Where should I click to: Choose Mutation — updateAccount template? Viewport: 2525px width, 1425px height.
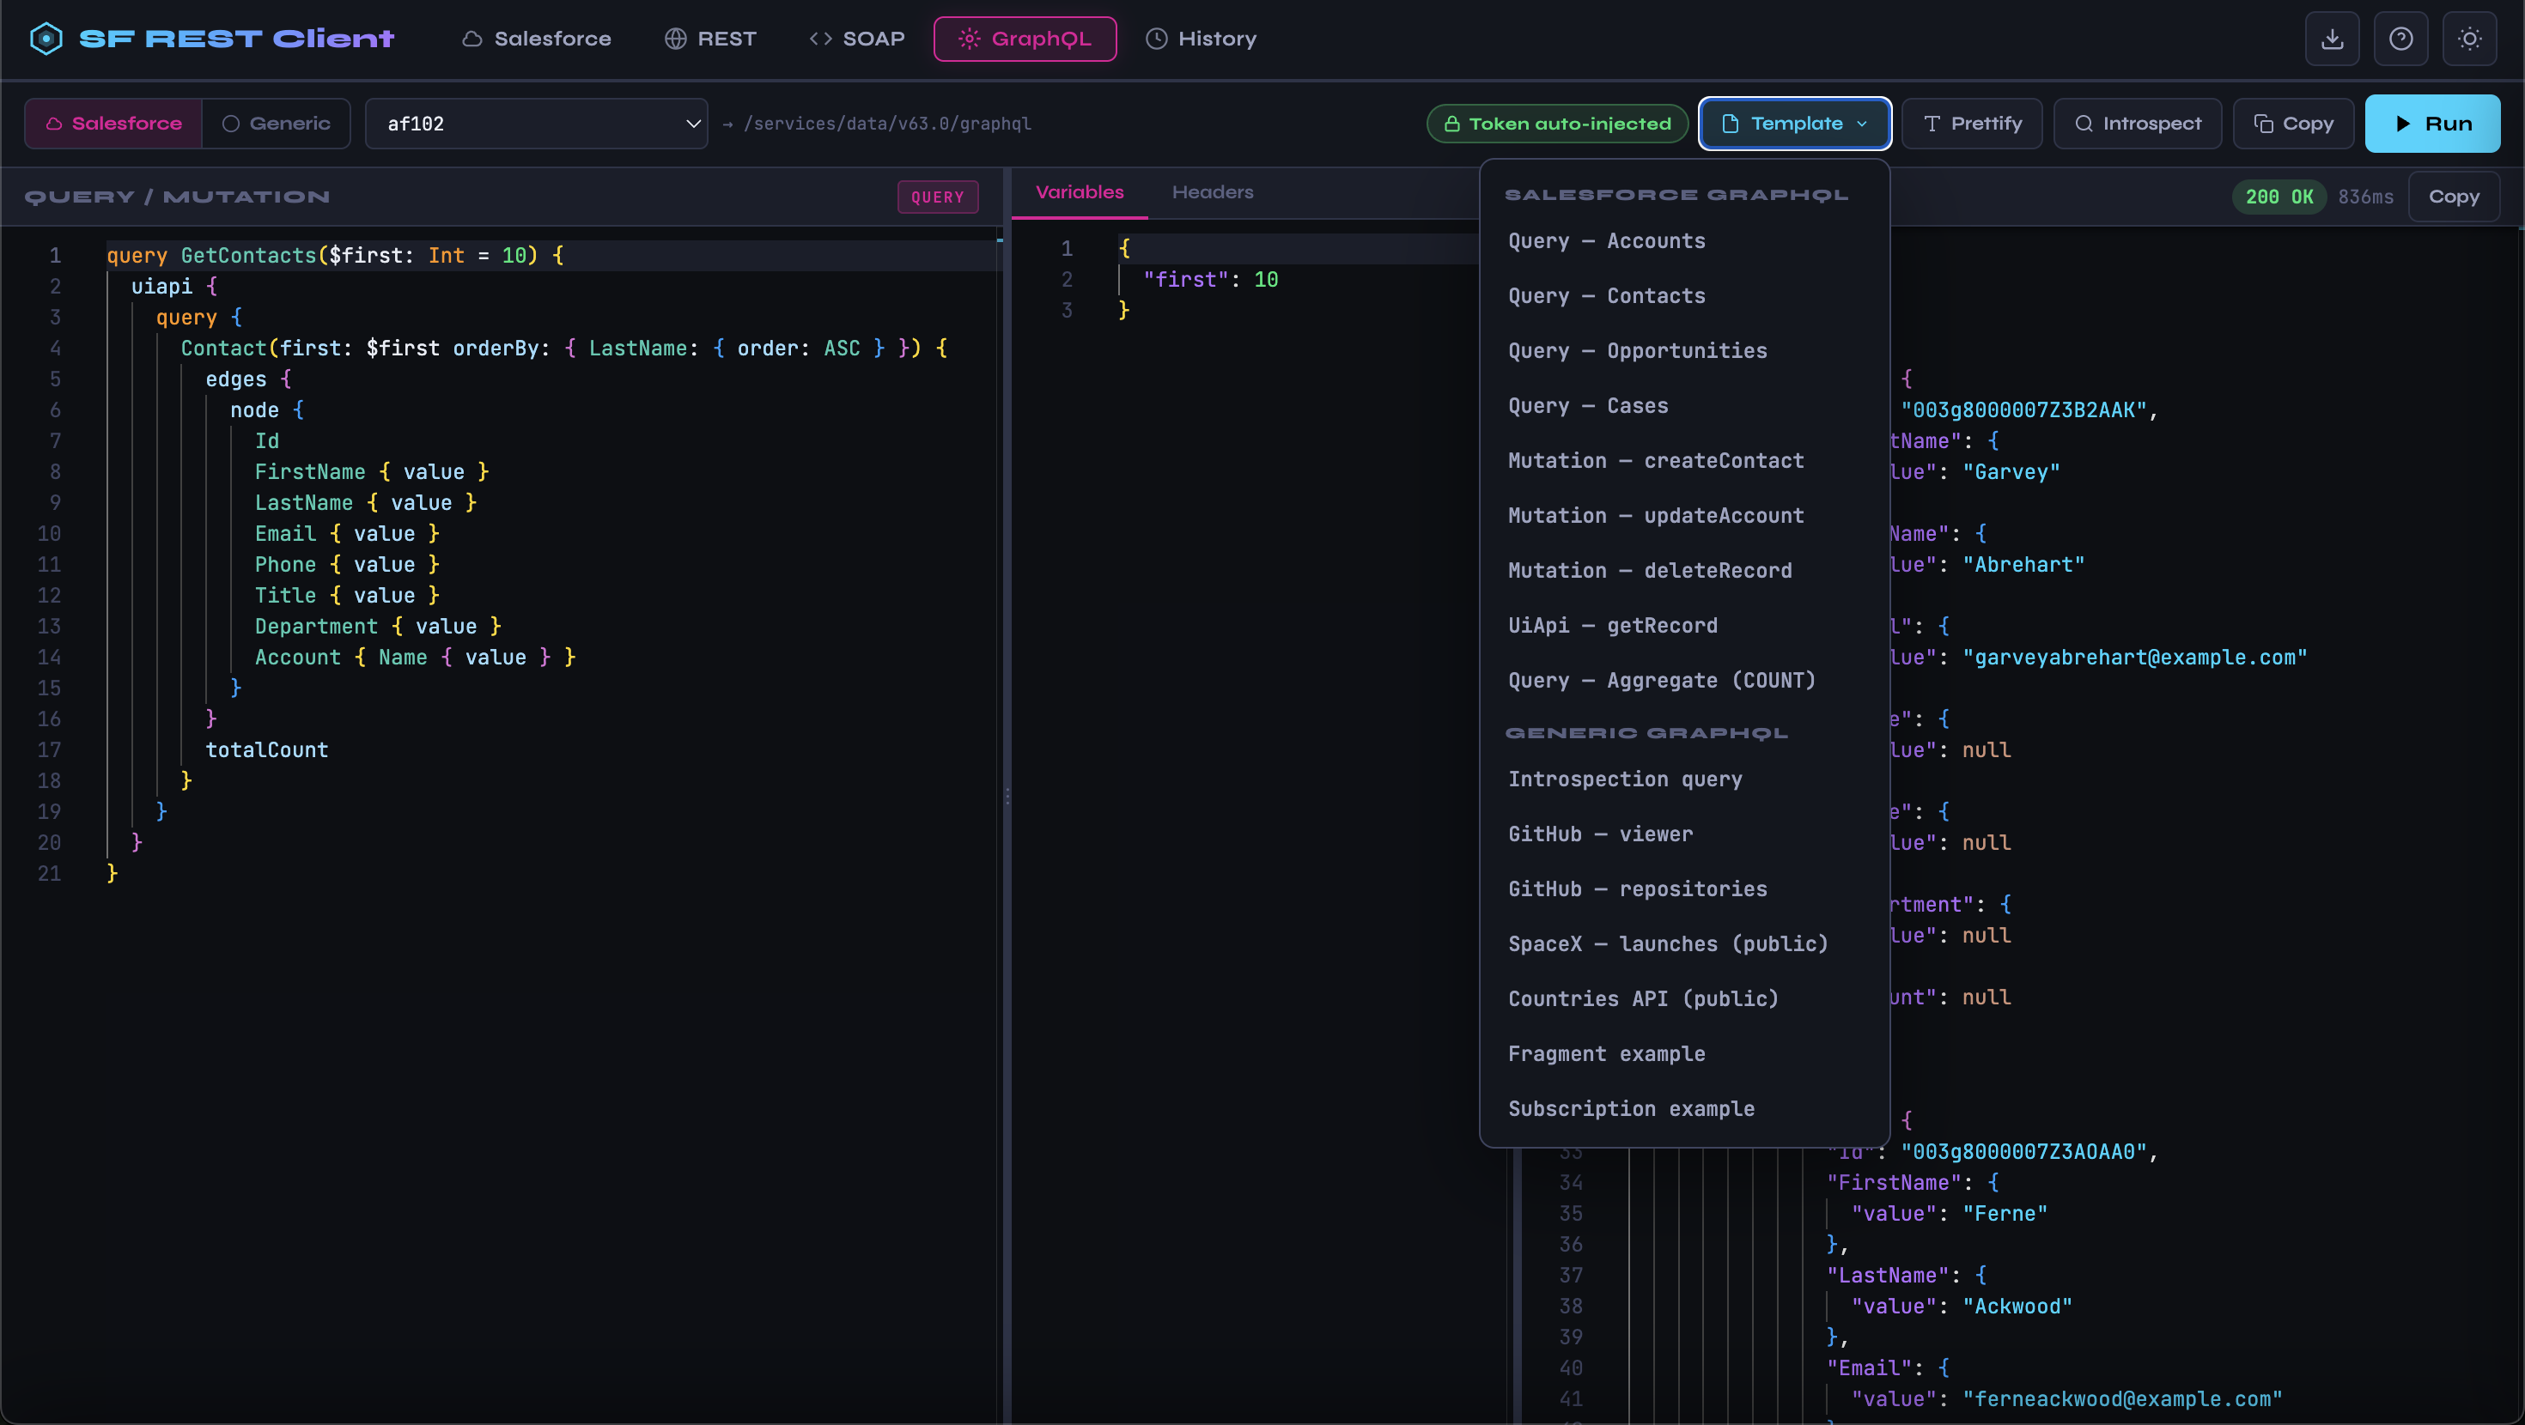1684,516
